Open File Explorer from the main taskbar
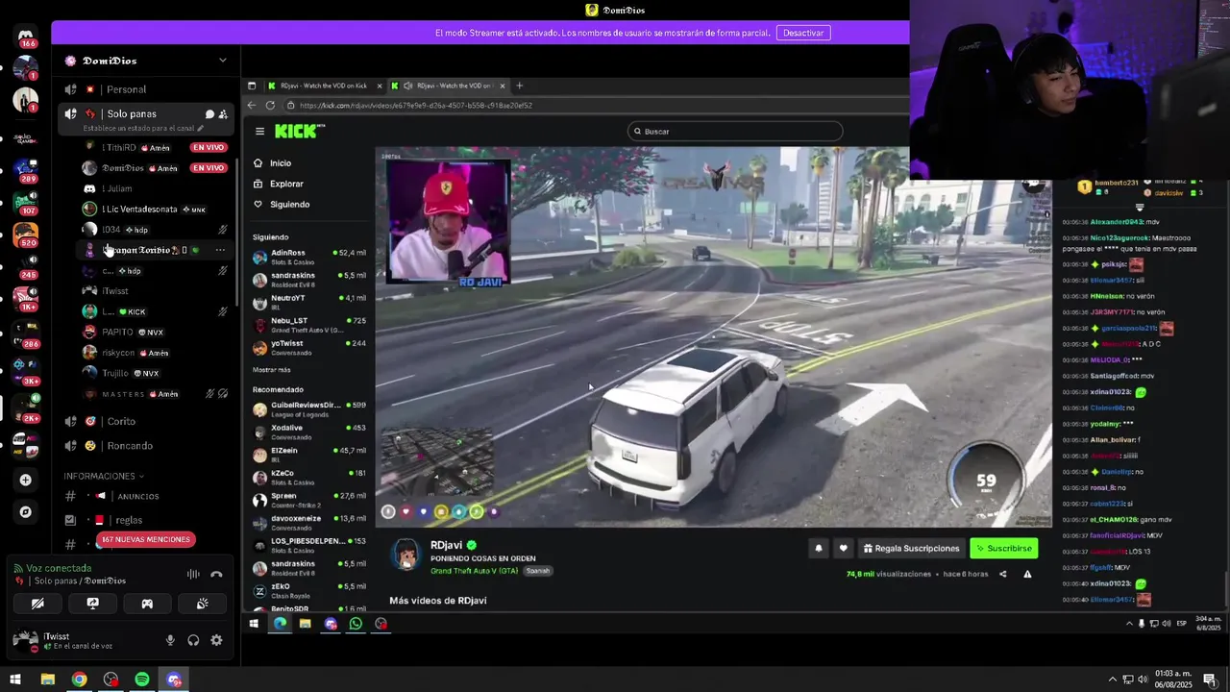Image resolution: width=1230 pixels, height=692 pixels. point(47,680)
